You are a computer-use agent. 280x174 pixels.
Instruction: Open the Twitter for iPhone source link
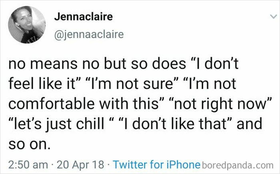(x=157, y=164)
